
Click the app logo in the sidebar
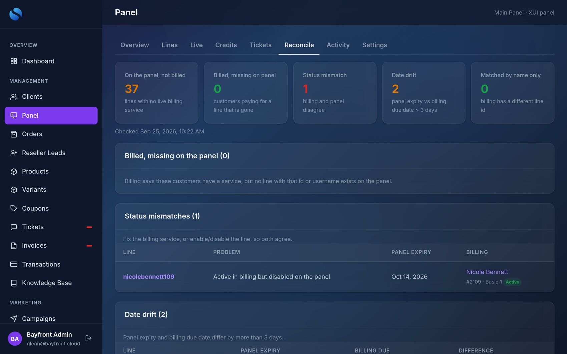point(16,14)
